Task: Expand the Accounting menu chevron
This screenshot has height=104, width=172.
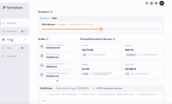Action: (25, 31)
